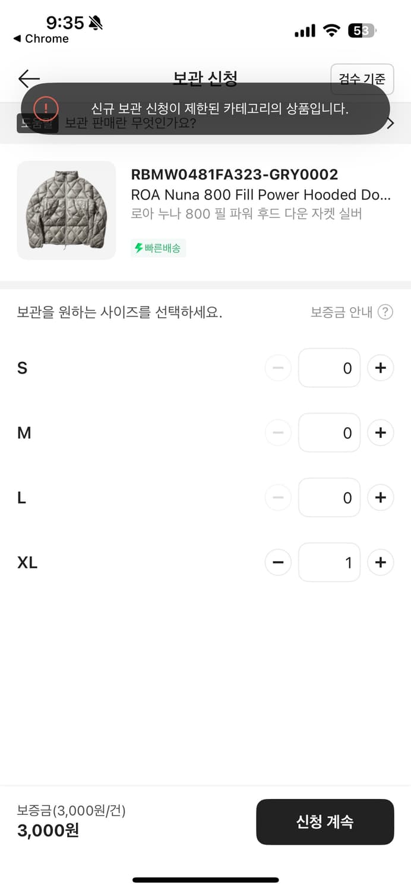This screenshot has width=411, height=891.
Task: Tap the minus stepper beside size M
Action: pos(278,432)
